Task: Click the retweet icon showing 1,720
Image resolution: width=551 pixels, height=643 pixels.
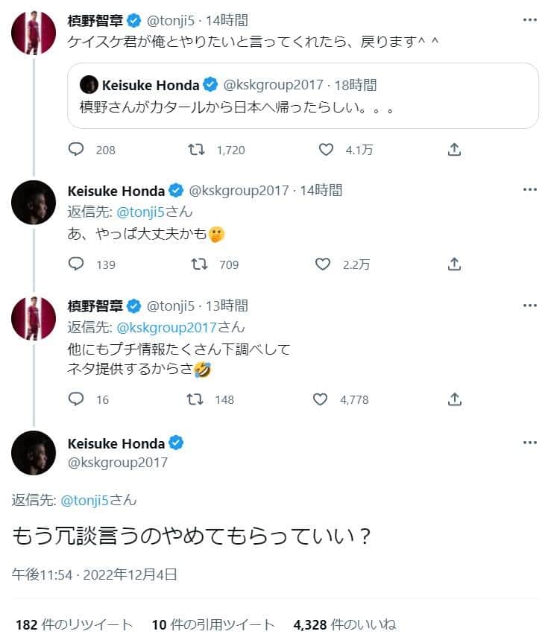Action: coord(196,150)
